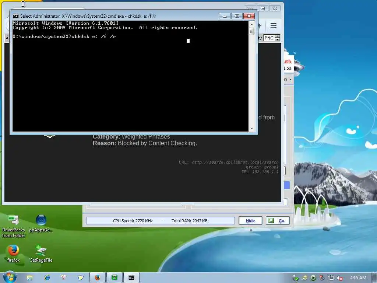This screenshot has height=283, width=377.
Task: Click the muted volume tray icon
Action: click(339, 278)
